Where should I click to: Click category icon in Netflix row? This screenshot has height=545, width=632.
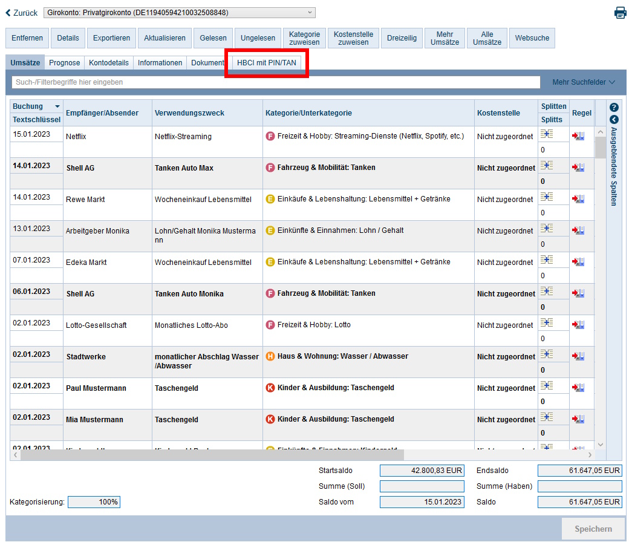pyautogui.click(x=270, y=136)
